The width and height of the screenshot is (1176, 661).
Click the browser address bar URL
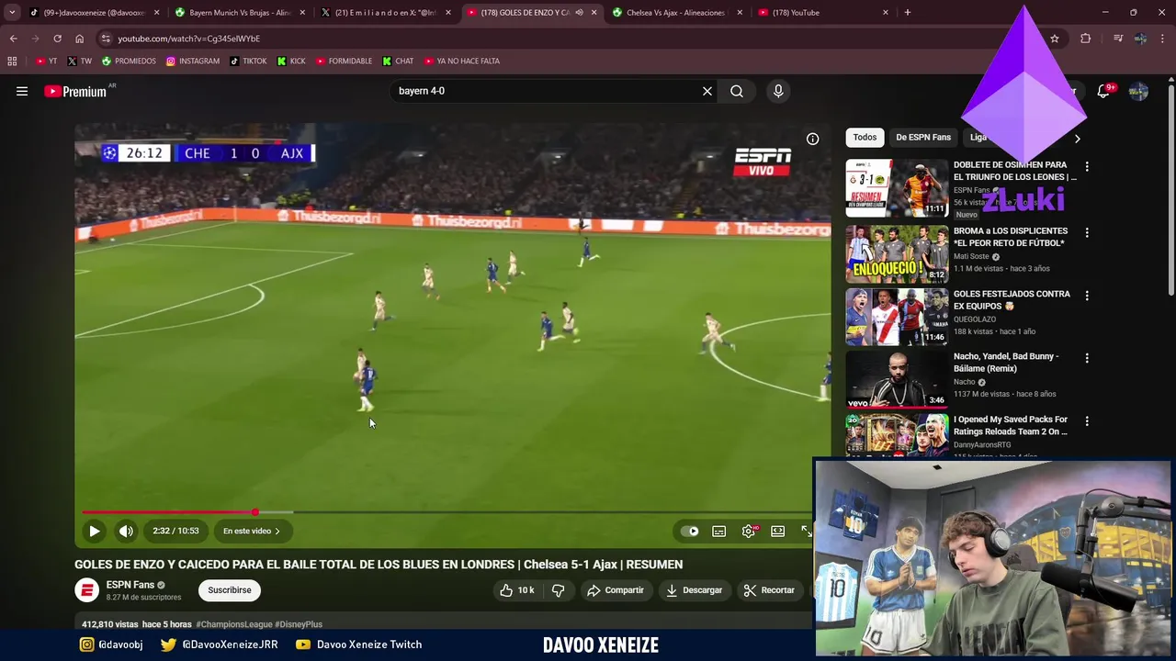(189, 39)
